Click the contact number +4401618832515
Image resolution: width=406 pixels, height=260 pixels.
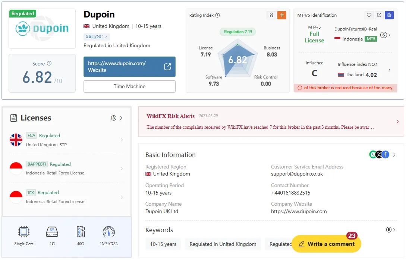pyautogui.click(x=290, y=193)
